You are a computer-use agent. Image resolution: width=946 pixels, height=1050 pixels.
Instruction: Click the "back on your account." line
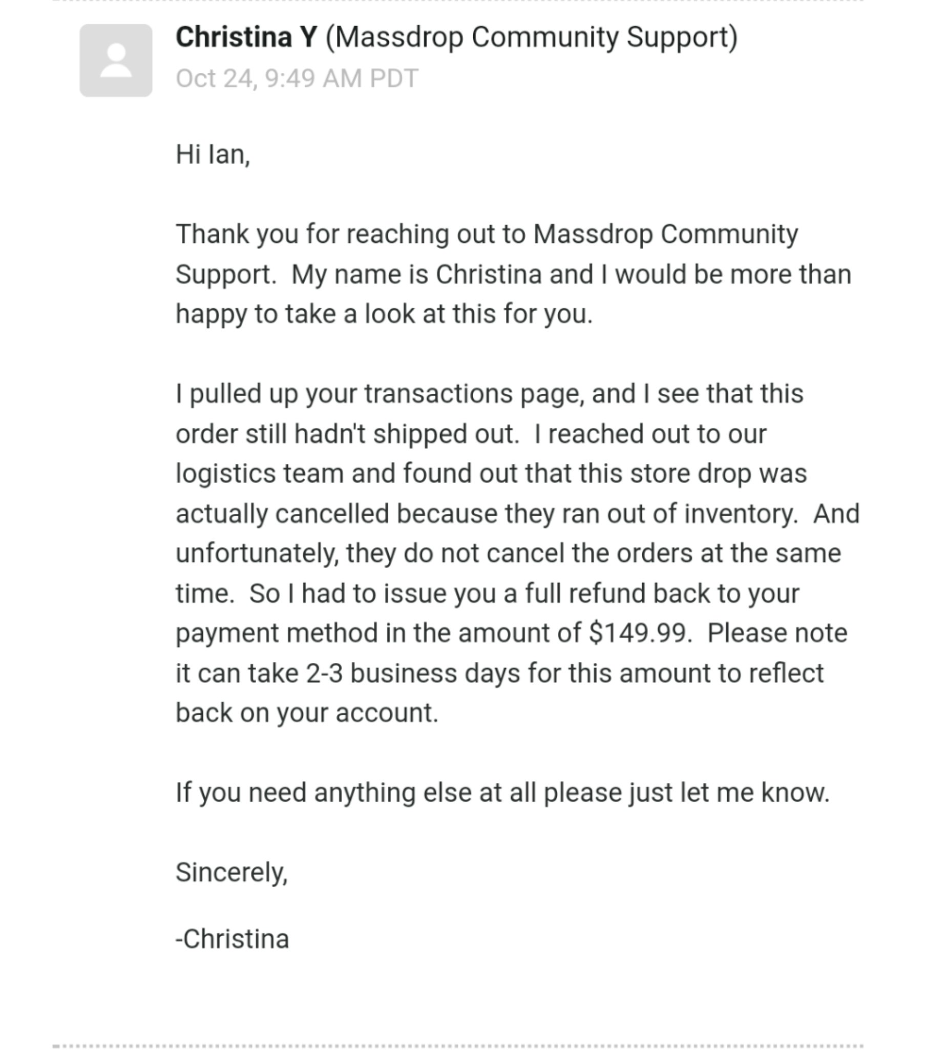(307, 713)
